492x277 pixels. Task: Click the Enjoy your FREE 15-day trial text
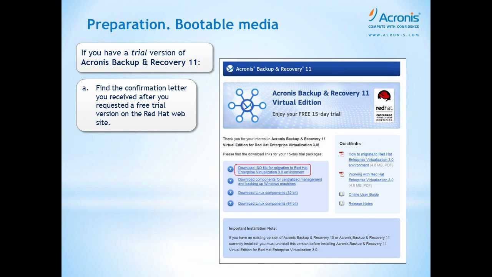point(307,114)
